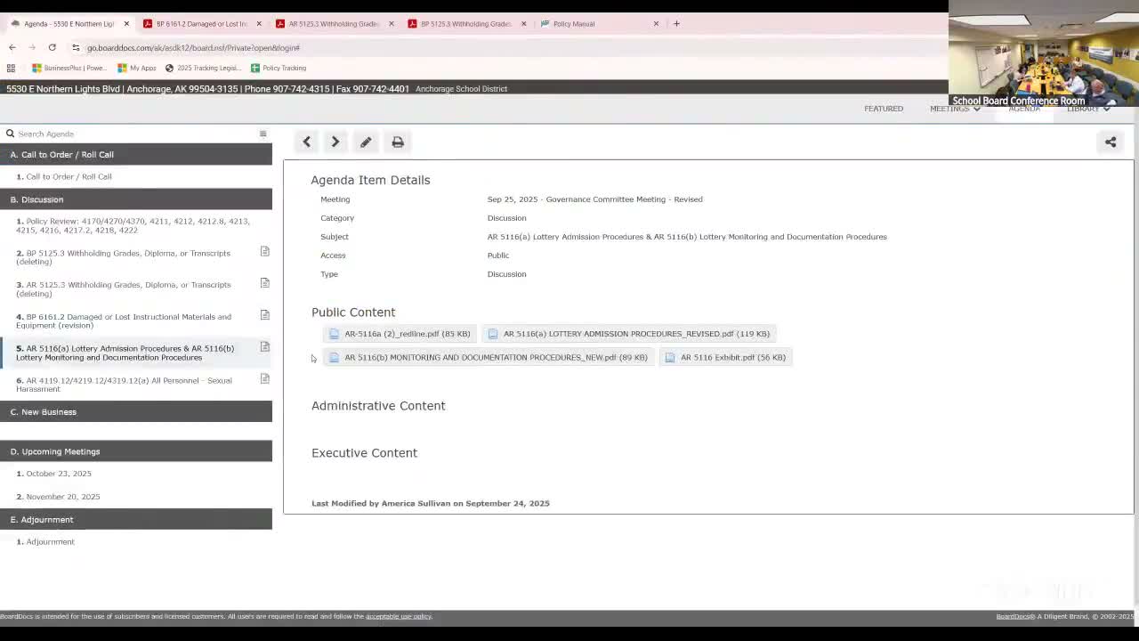Select the Agenda - 5530 E Northern Lights tab

[x=68, y=24]
